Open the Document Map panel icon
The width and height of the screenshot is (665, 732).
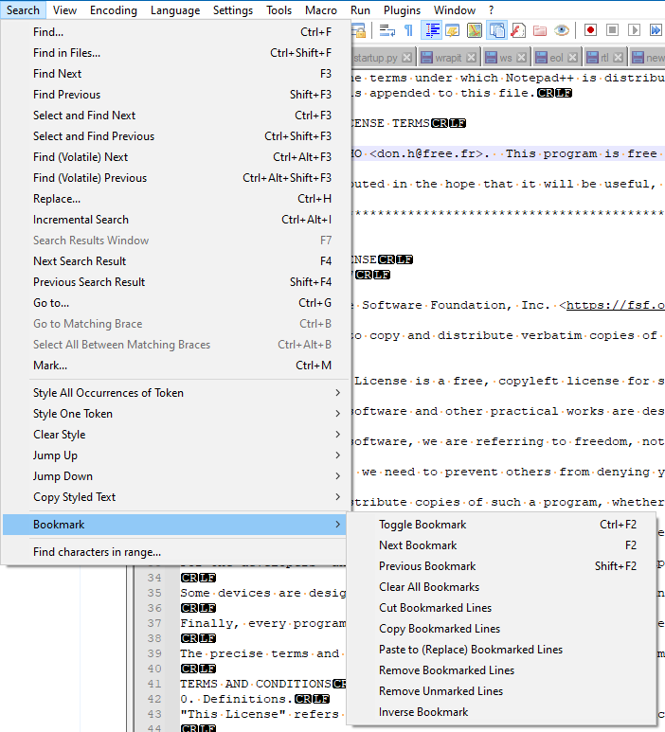(x=476, y=31)
